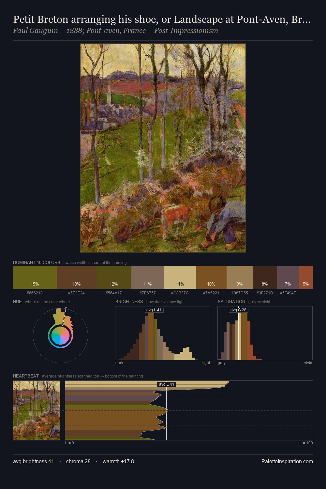326x489 pixels.
Task: Click the 'avg L 41' label in Brightness histogram
Action: (154, 310)
